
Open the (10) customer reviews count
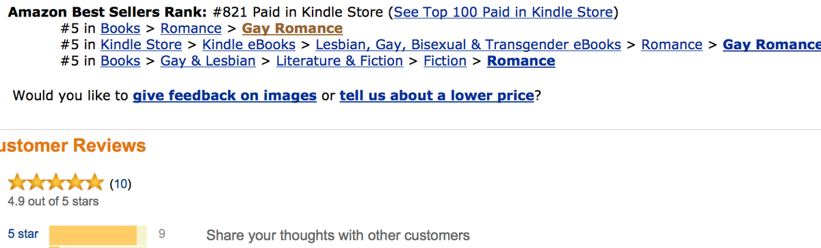coord(120,184)
